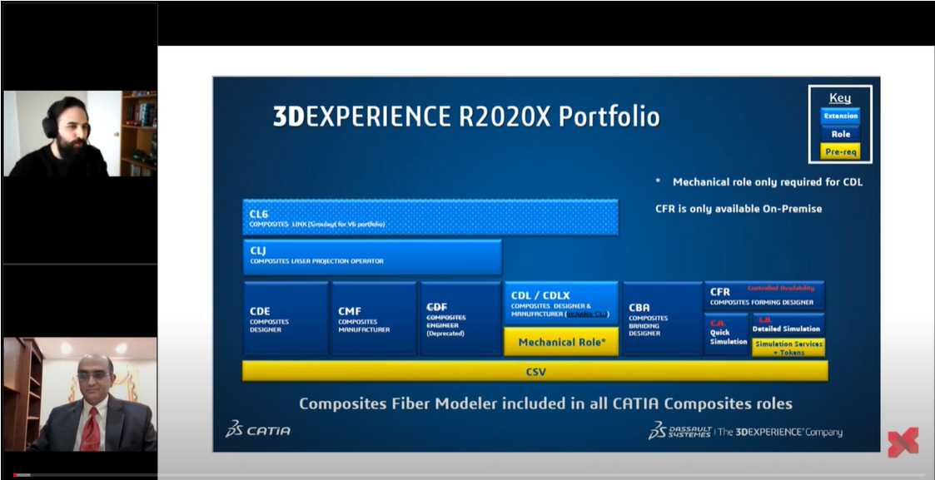Click the "CFR is only available On-Premise" note
This screenshot has height=480, width=935.
(x=739, y=209)
